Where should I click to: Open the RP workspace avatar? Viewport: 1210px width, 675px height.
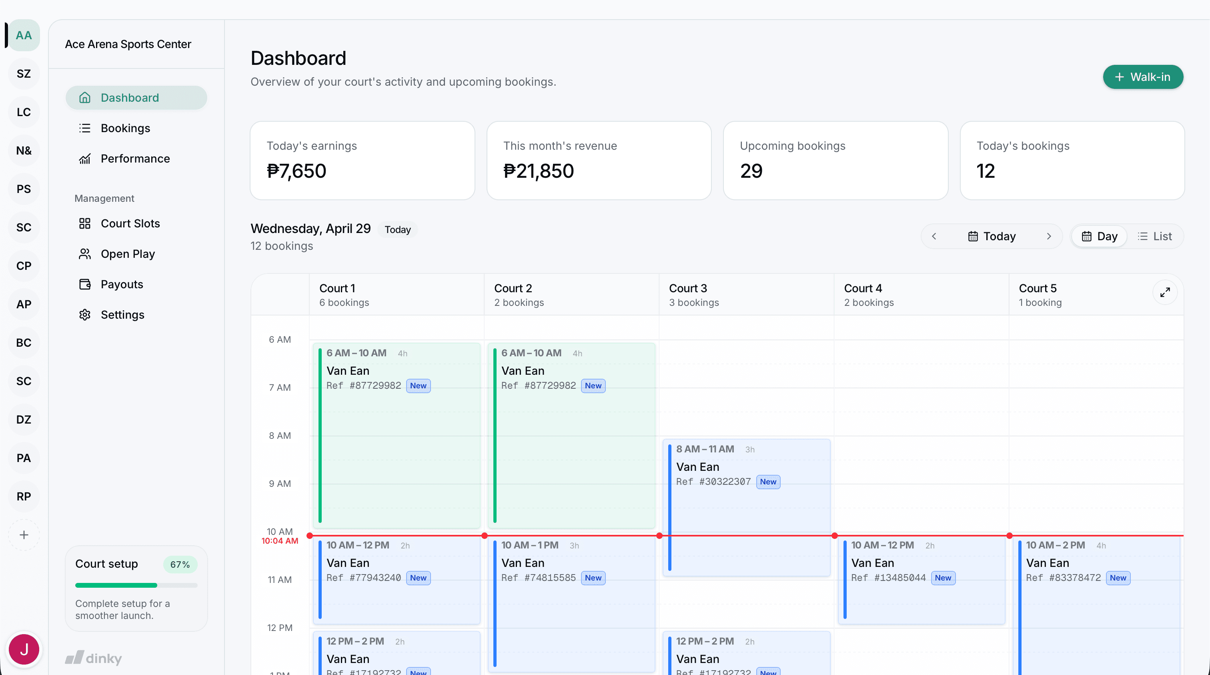coord(24,496)
